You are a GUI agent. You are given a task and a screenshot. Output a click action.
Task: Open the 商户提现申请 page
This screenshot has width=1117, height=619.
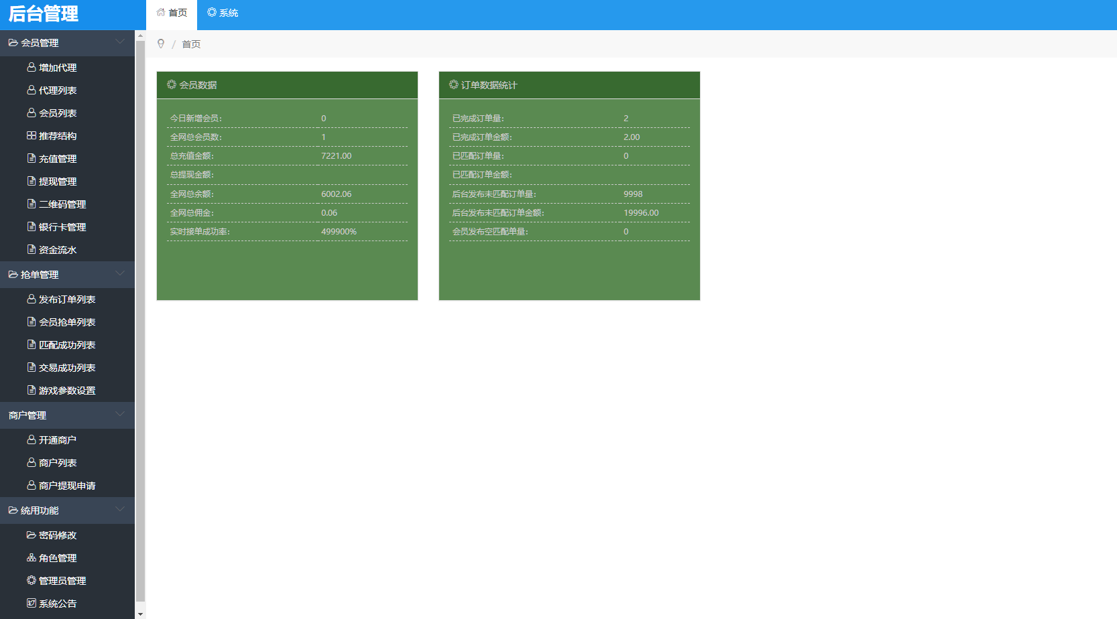pos(67,486)
